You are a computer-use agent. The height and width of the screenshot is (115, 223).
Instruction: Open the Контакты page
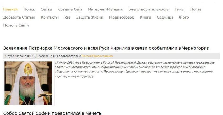pyautogui.click(x=50, y=17)
